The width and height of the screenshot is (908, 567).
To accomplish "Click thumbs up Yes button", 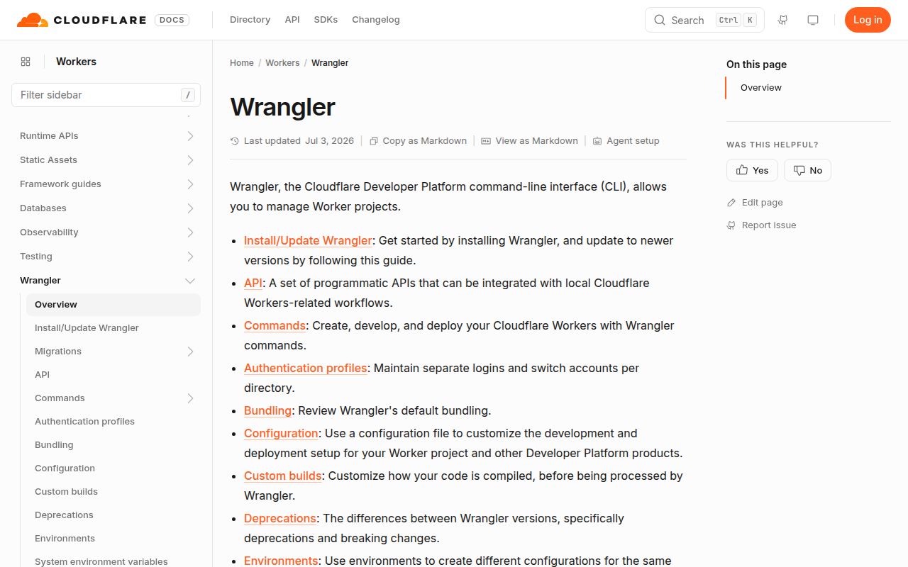I will tap(752, 170).
